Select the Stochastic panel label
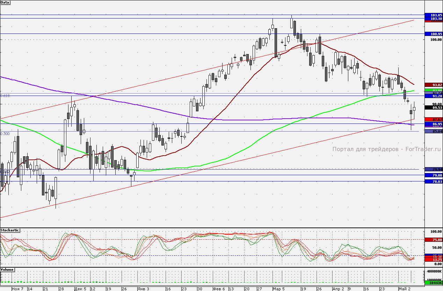443x291 pixels. 10,230
